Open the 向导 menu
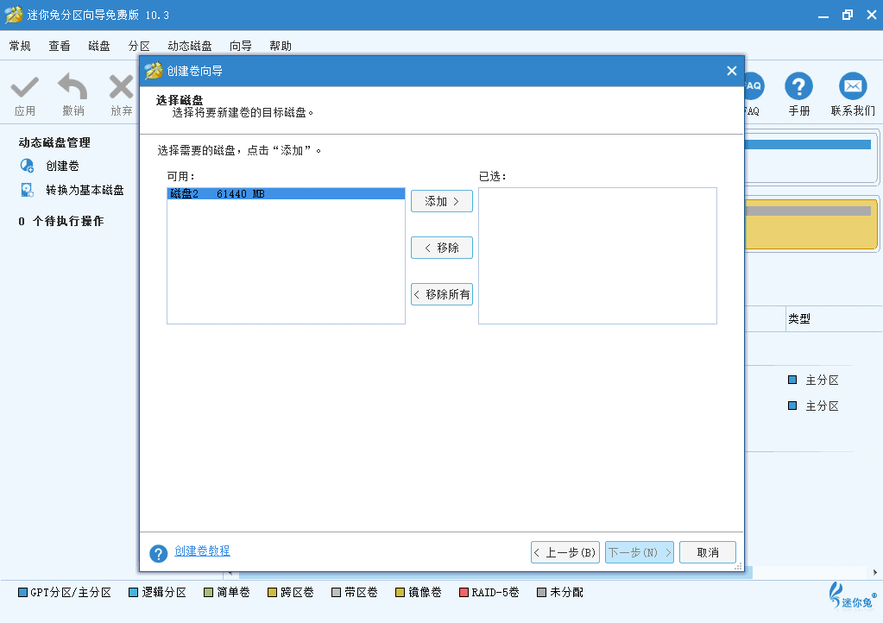Screen dimensions: 883x623 coord(241,46)
